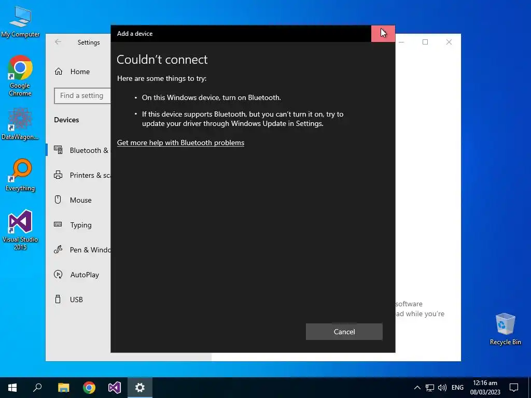Open taskbar search magnifier
The image size is (531, 398).
click(x=37, y=388)
